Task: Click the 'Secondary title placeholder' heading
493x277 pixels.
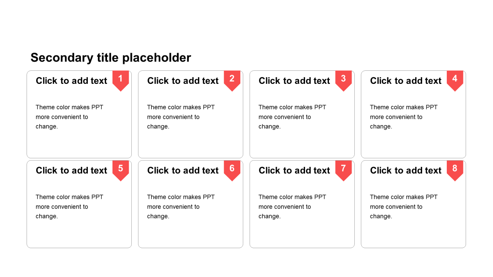Action: [111, 58]
